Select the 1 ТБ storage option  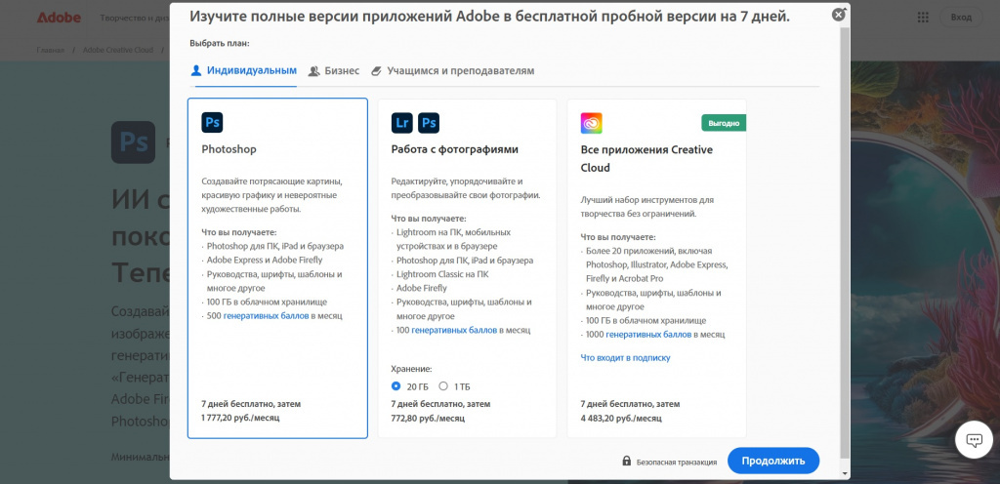pyautogui.click(x=443, y=386)
